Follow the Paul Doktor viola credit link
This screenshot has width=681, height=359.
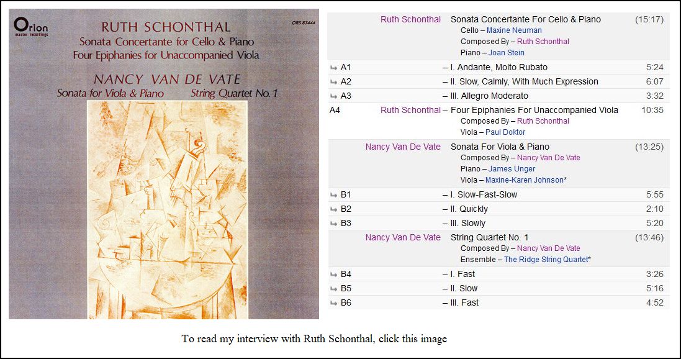tap(505, 132)
